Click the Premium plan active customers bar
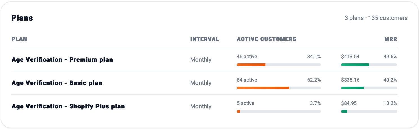 279,65
